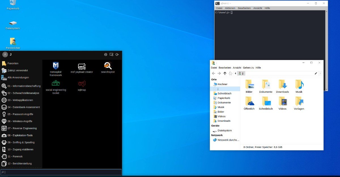Click pencil icon to edit the path

pyautogui.click(x=316, y=73)
